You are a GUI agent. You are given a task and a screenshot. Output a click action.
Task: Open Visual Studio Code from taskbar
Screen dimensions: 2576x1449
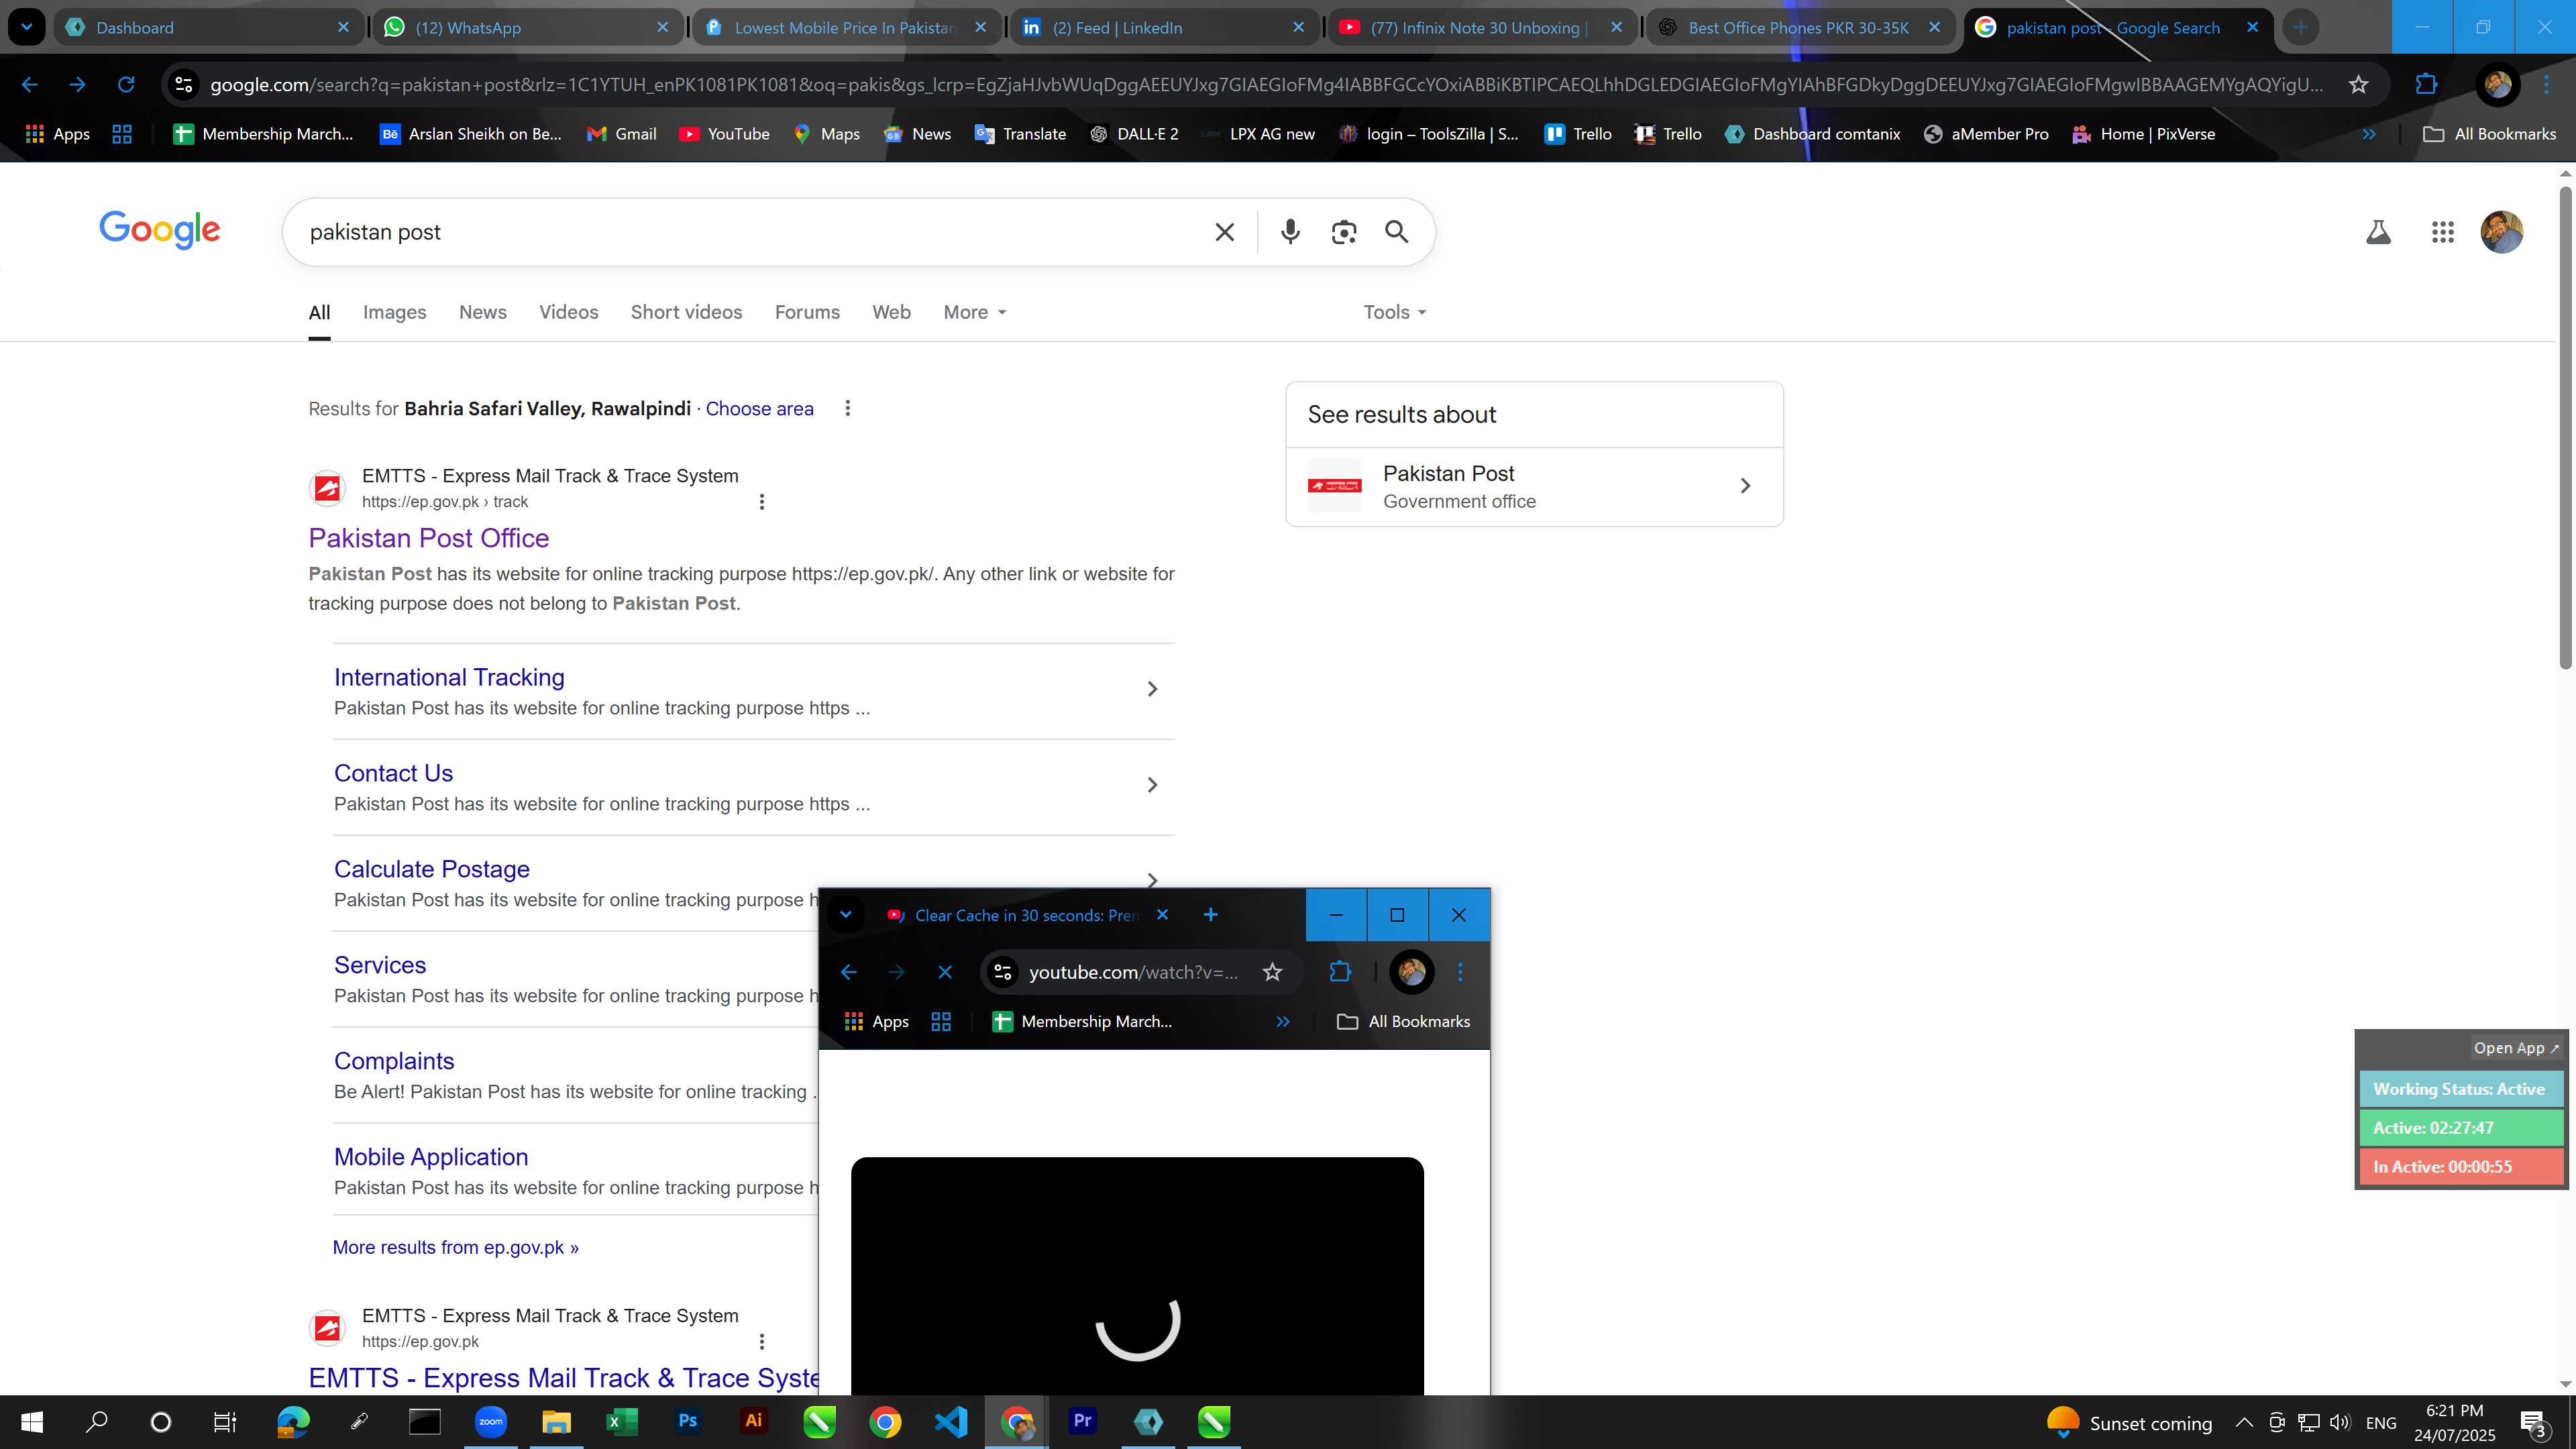tap(951, 1421)
